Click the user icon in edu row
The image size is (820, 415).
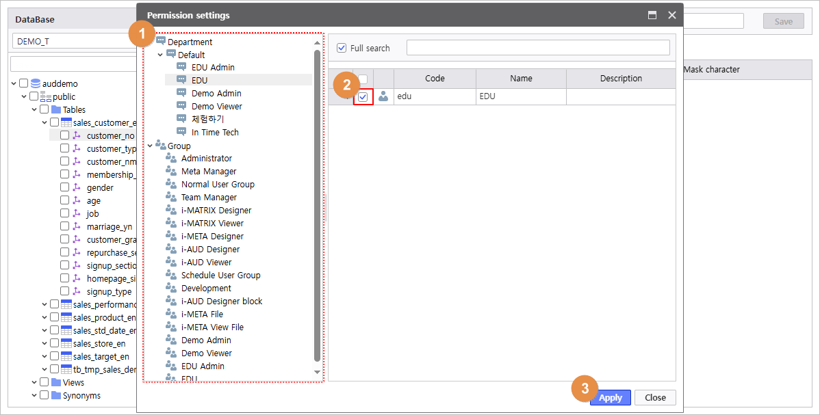pyautogui.click(x=383, y=97)
